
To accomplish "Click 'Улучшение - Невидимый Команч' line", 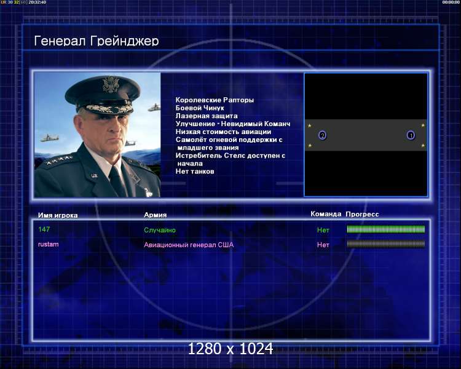I will click(233, 124).
